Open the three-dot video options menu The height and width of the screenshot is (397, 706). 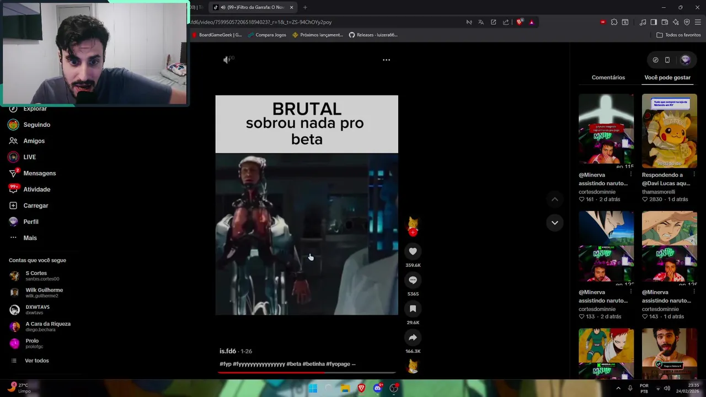click(386, 60)
